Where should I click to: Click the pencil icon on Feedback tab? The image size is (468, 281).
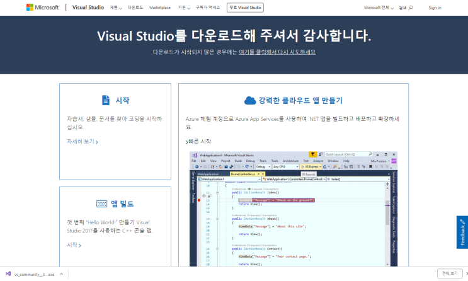[462, 222]
